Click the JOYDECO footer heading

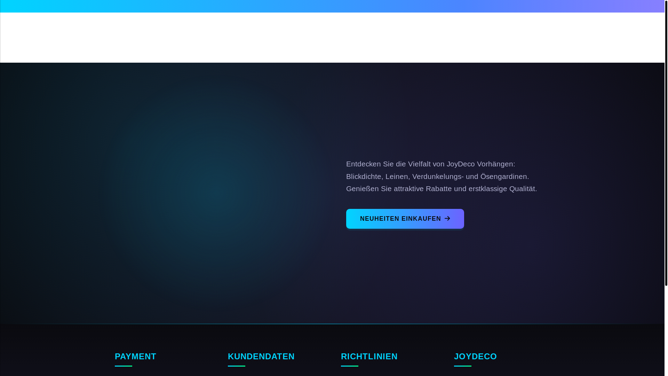coord(475,357)
